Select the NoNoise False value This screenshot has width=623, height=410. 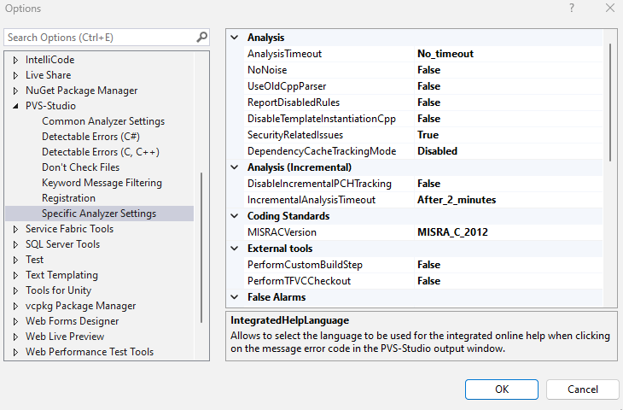click(428, 70)
